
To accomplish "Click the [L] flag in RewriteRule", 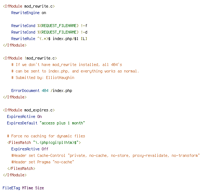I will point(84,39).
